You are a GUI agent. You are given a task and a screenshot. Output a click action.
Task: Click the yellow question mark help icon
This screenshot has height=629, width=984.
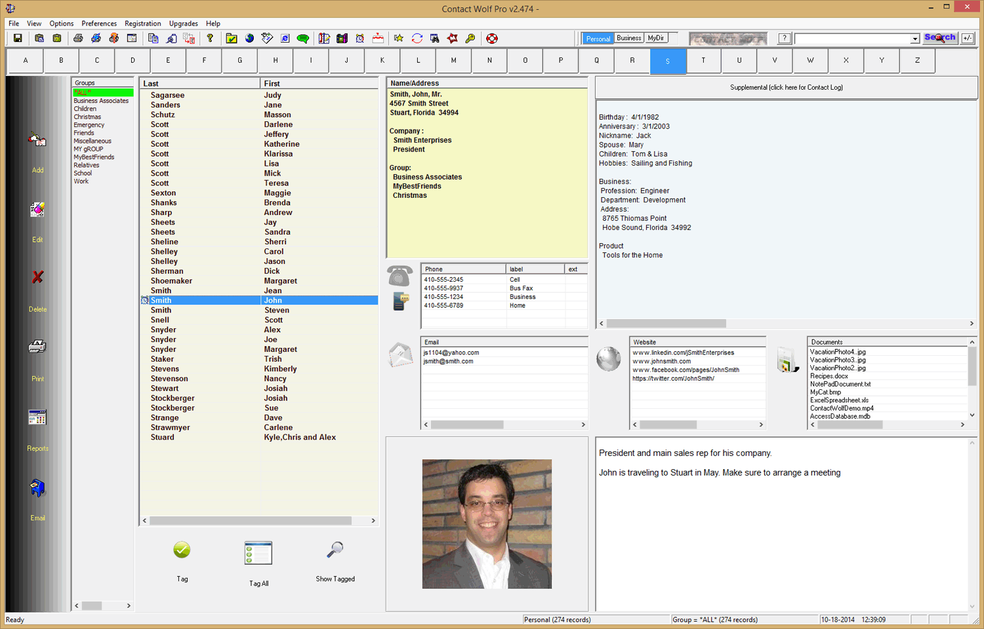click(210, 39)
